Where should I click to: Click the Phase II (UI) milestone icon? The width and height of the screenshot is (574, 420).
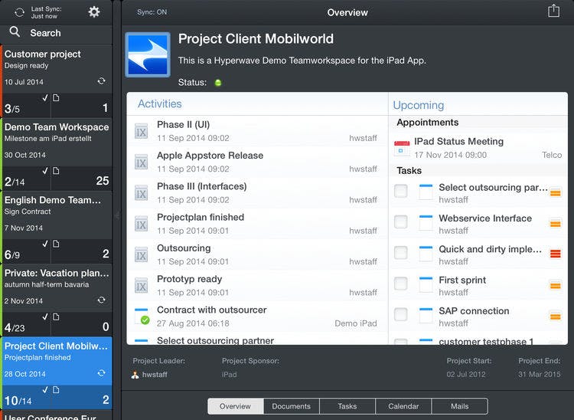click(141, 131)
